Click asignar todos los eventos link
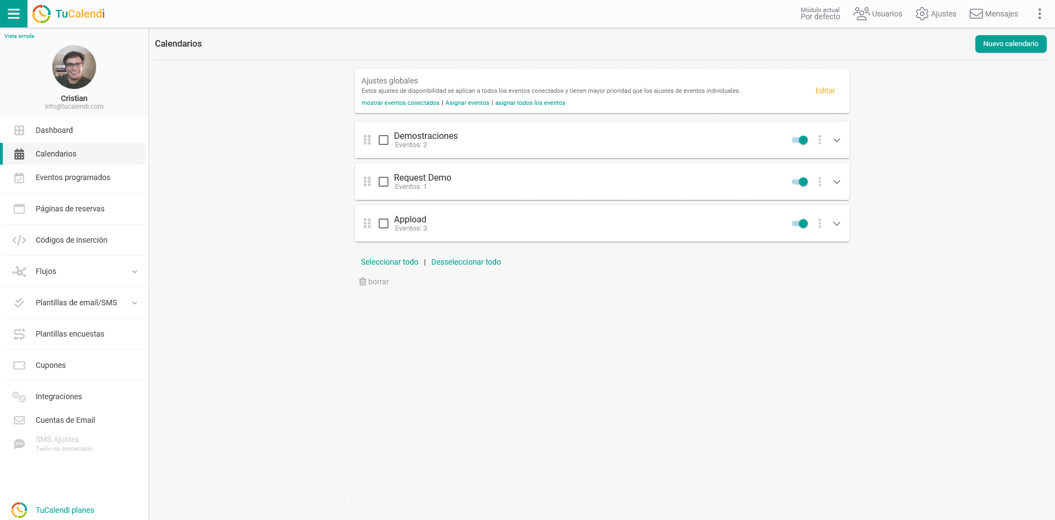1055x520 pixels. tap(530, 103)
